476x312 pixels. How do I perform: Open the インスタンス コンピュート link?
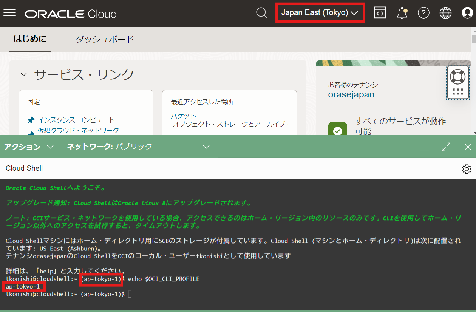pyautogui.click(x=76, y=120)
